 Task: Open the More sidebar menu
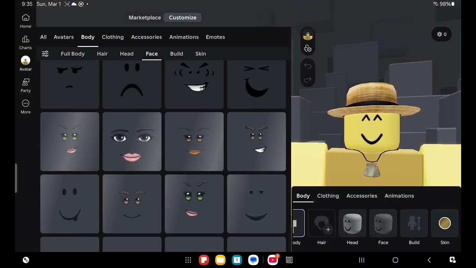[26, 107]
